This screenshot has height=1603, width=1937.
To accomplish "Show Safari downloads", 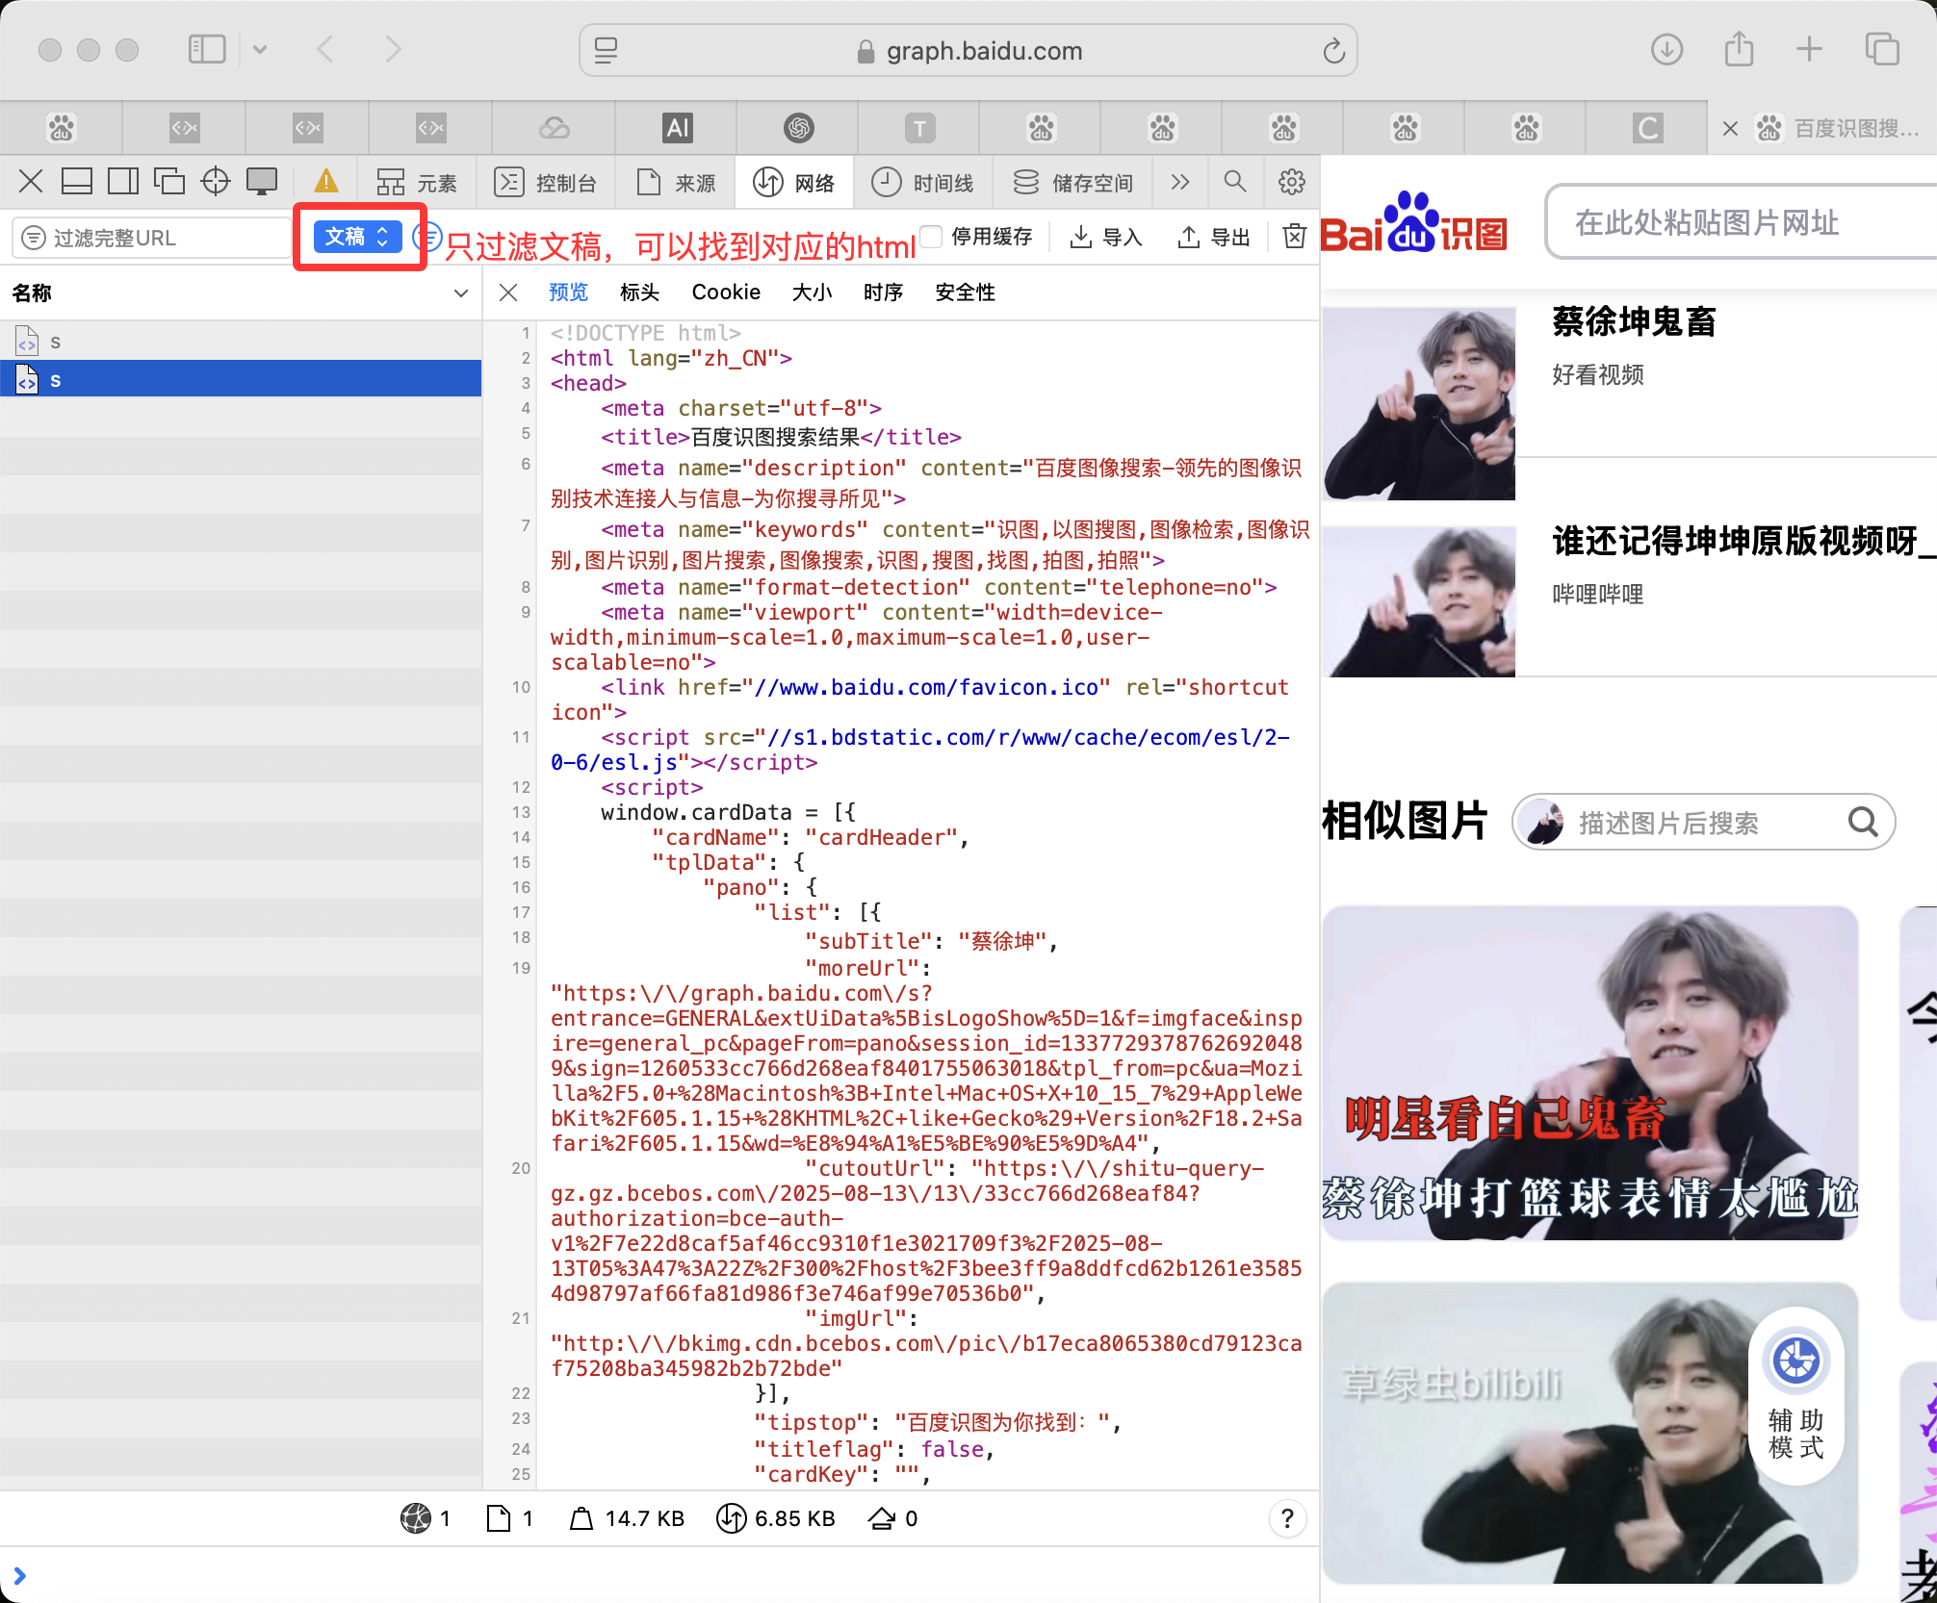I will 1666,50.
